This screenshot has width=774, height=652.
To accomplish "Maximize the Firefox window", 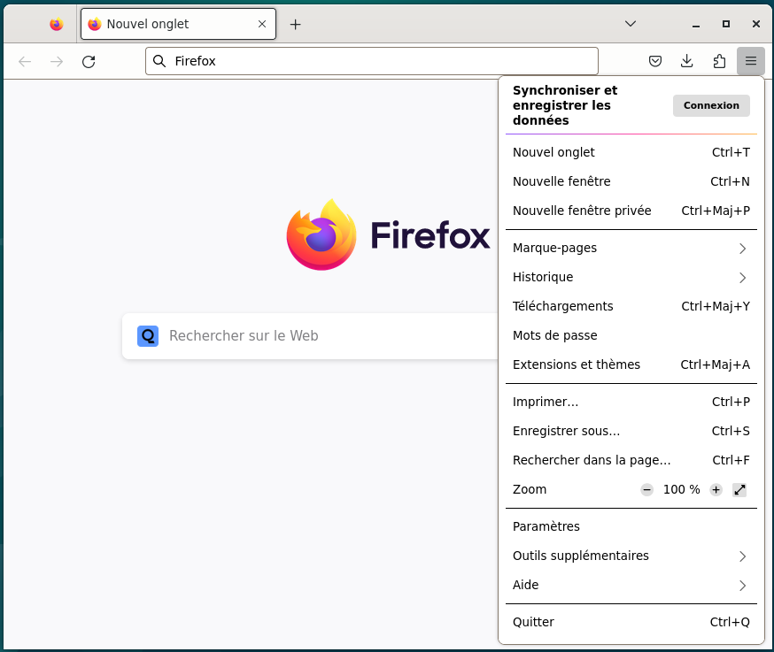I will coord(726,24).
